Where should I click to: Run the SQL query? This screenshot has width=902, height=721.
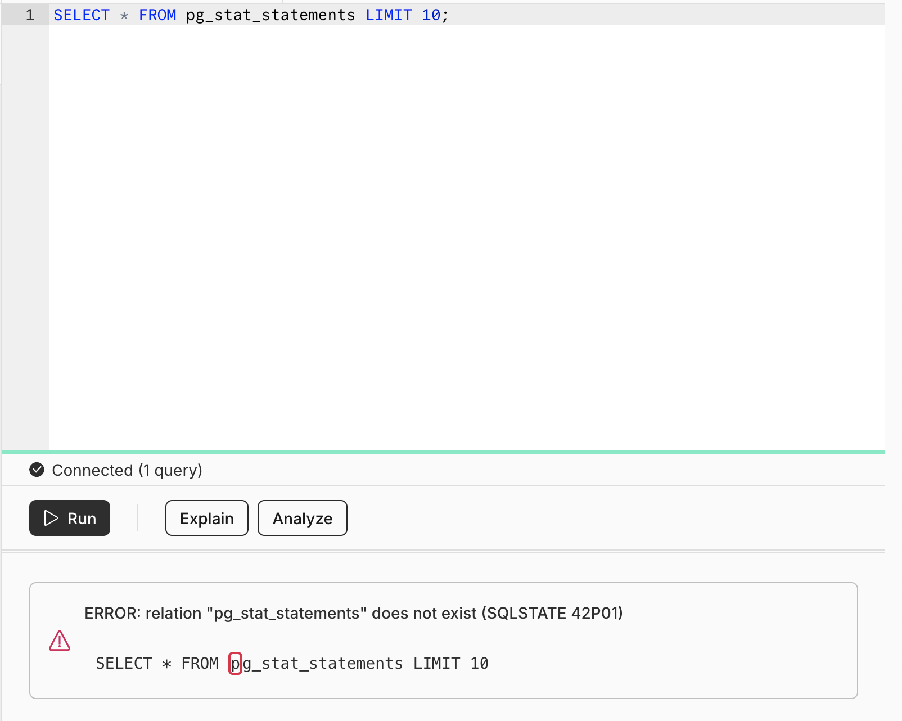[x=70, y=518]
